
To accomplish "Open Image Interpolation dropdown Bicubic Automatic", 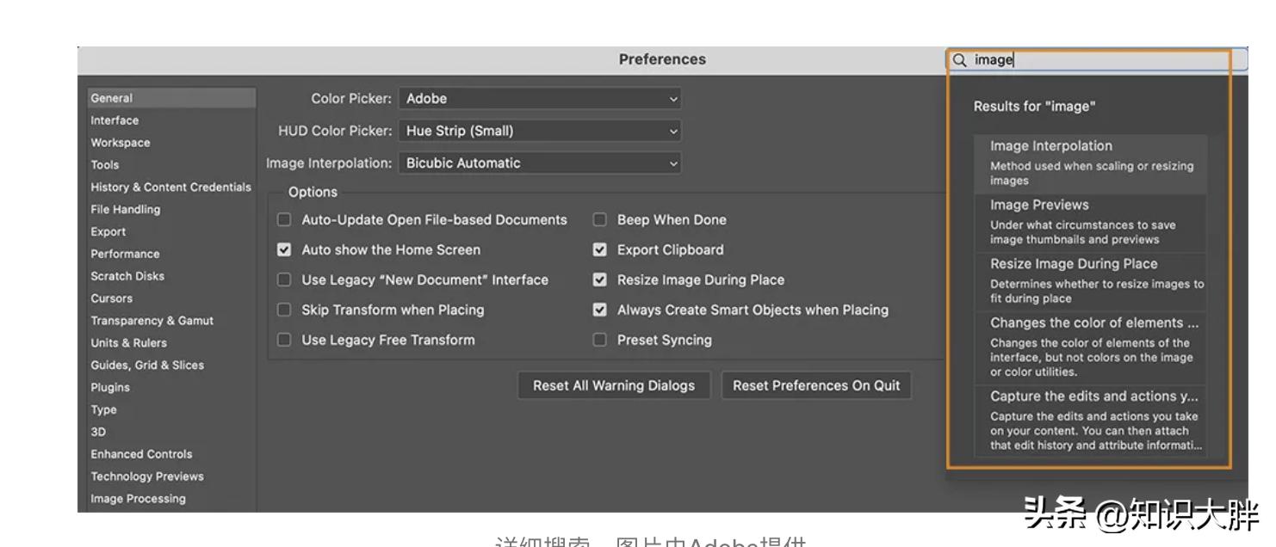I will tap(540, 163).
